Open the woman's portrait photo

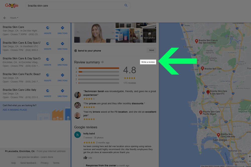click(95, 33)
